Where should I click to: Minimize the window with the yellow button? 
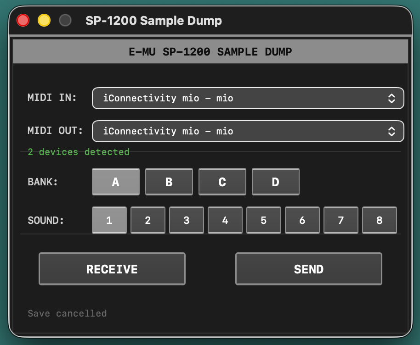point(44,20)
